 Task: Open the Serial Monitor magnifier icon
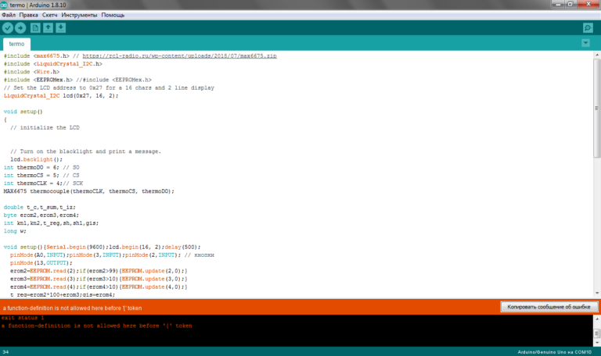pyautogui.click(x=588, y=28)
